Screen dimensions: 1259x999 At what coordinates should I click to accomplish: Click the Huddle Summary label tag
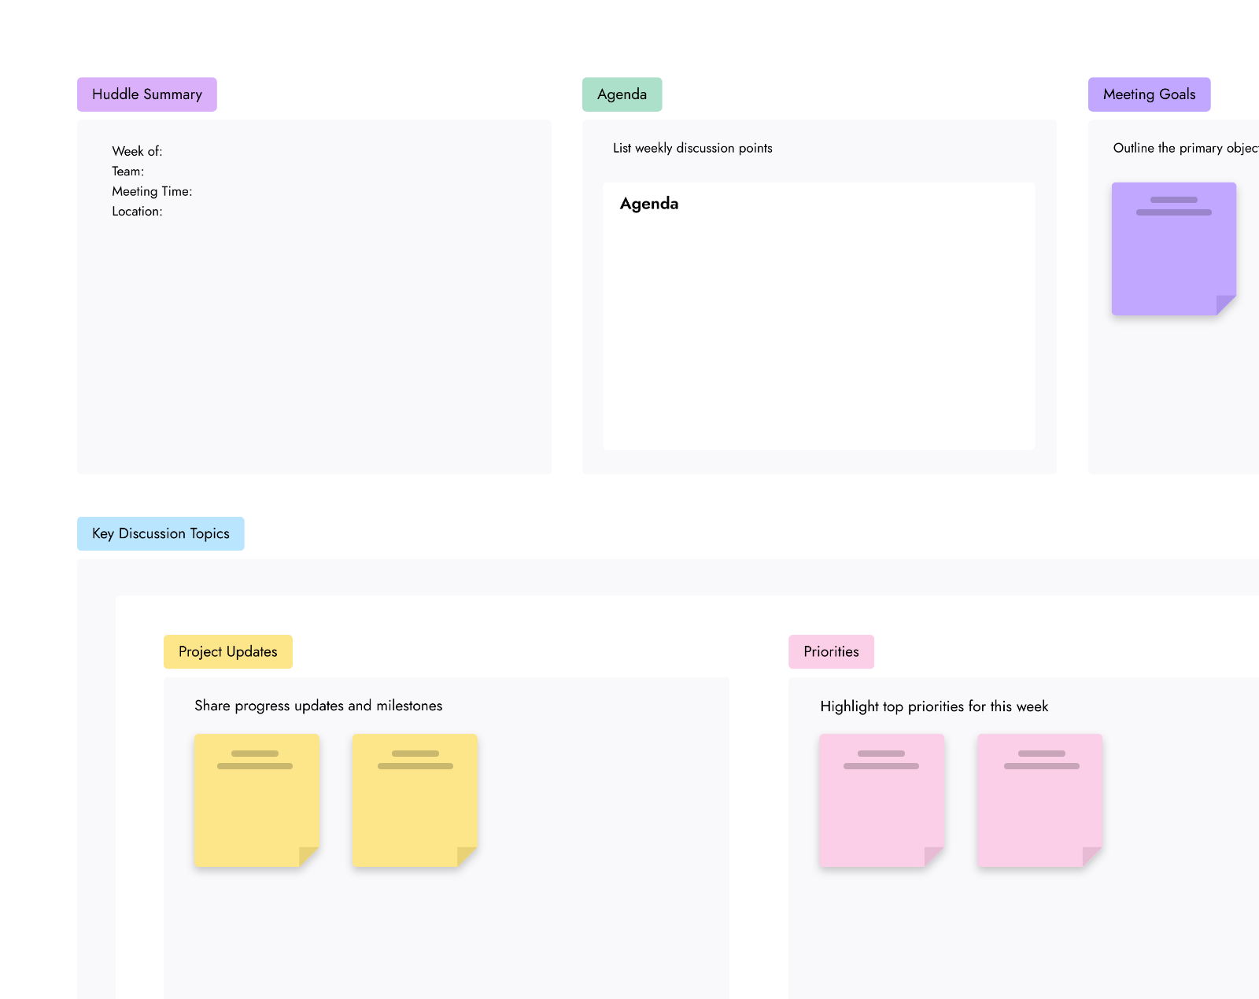tap(147, 94)
